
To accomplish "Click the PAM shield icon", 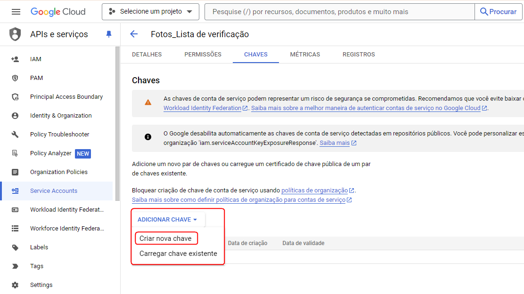I will pos(15,78).
